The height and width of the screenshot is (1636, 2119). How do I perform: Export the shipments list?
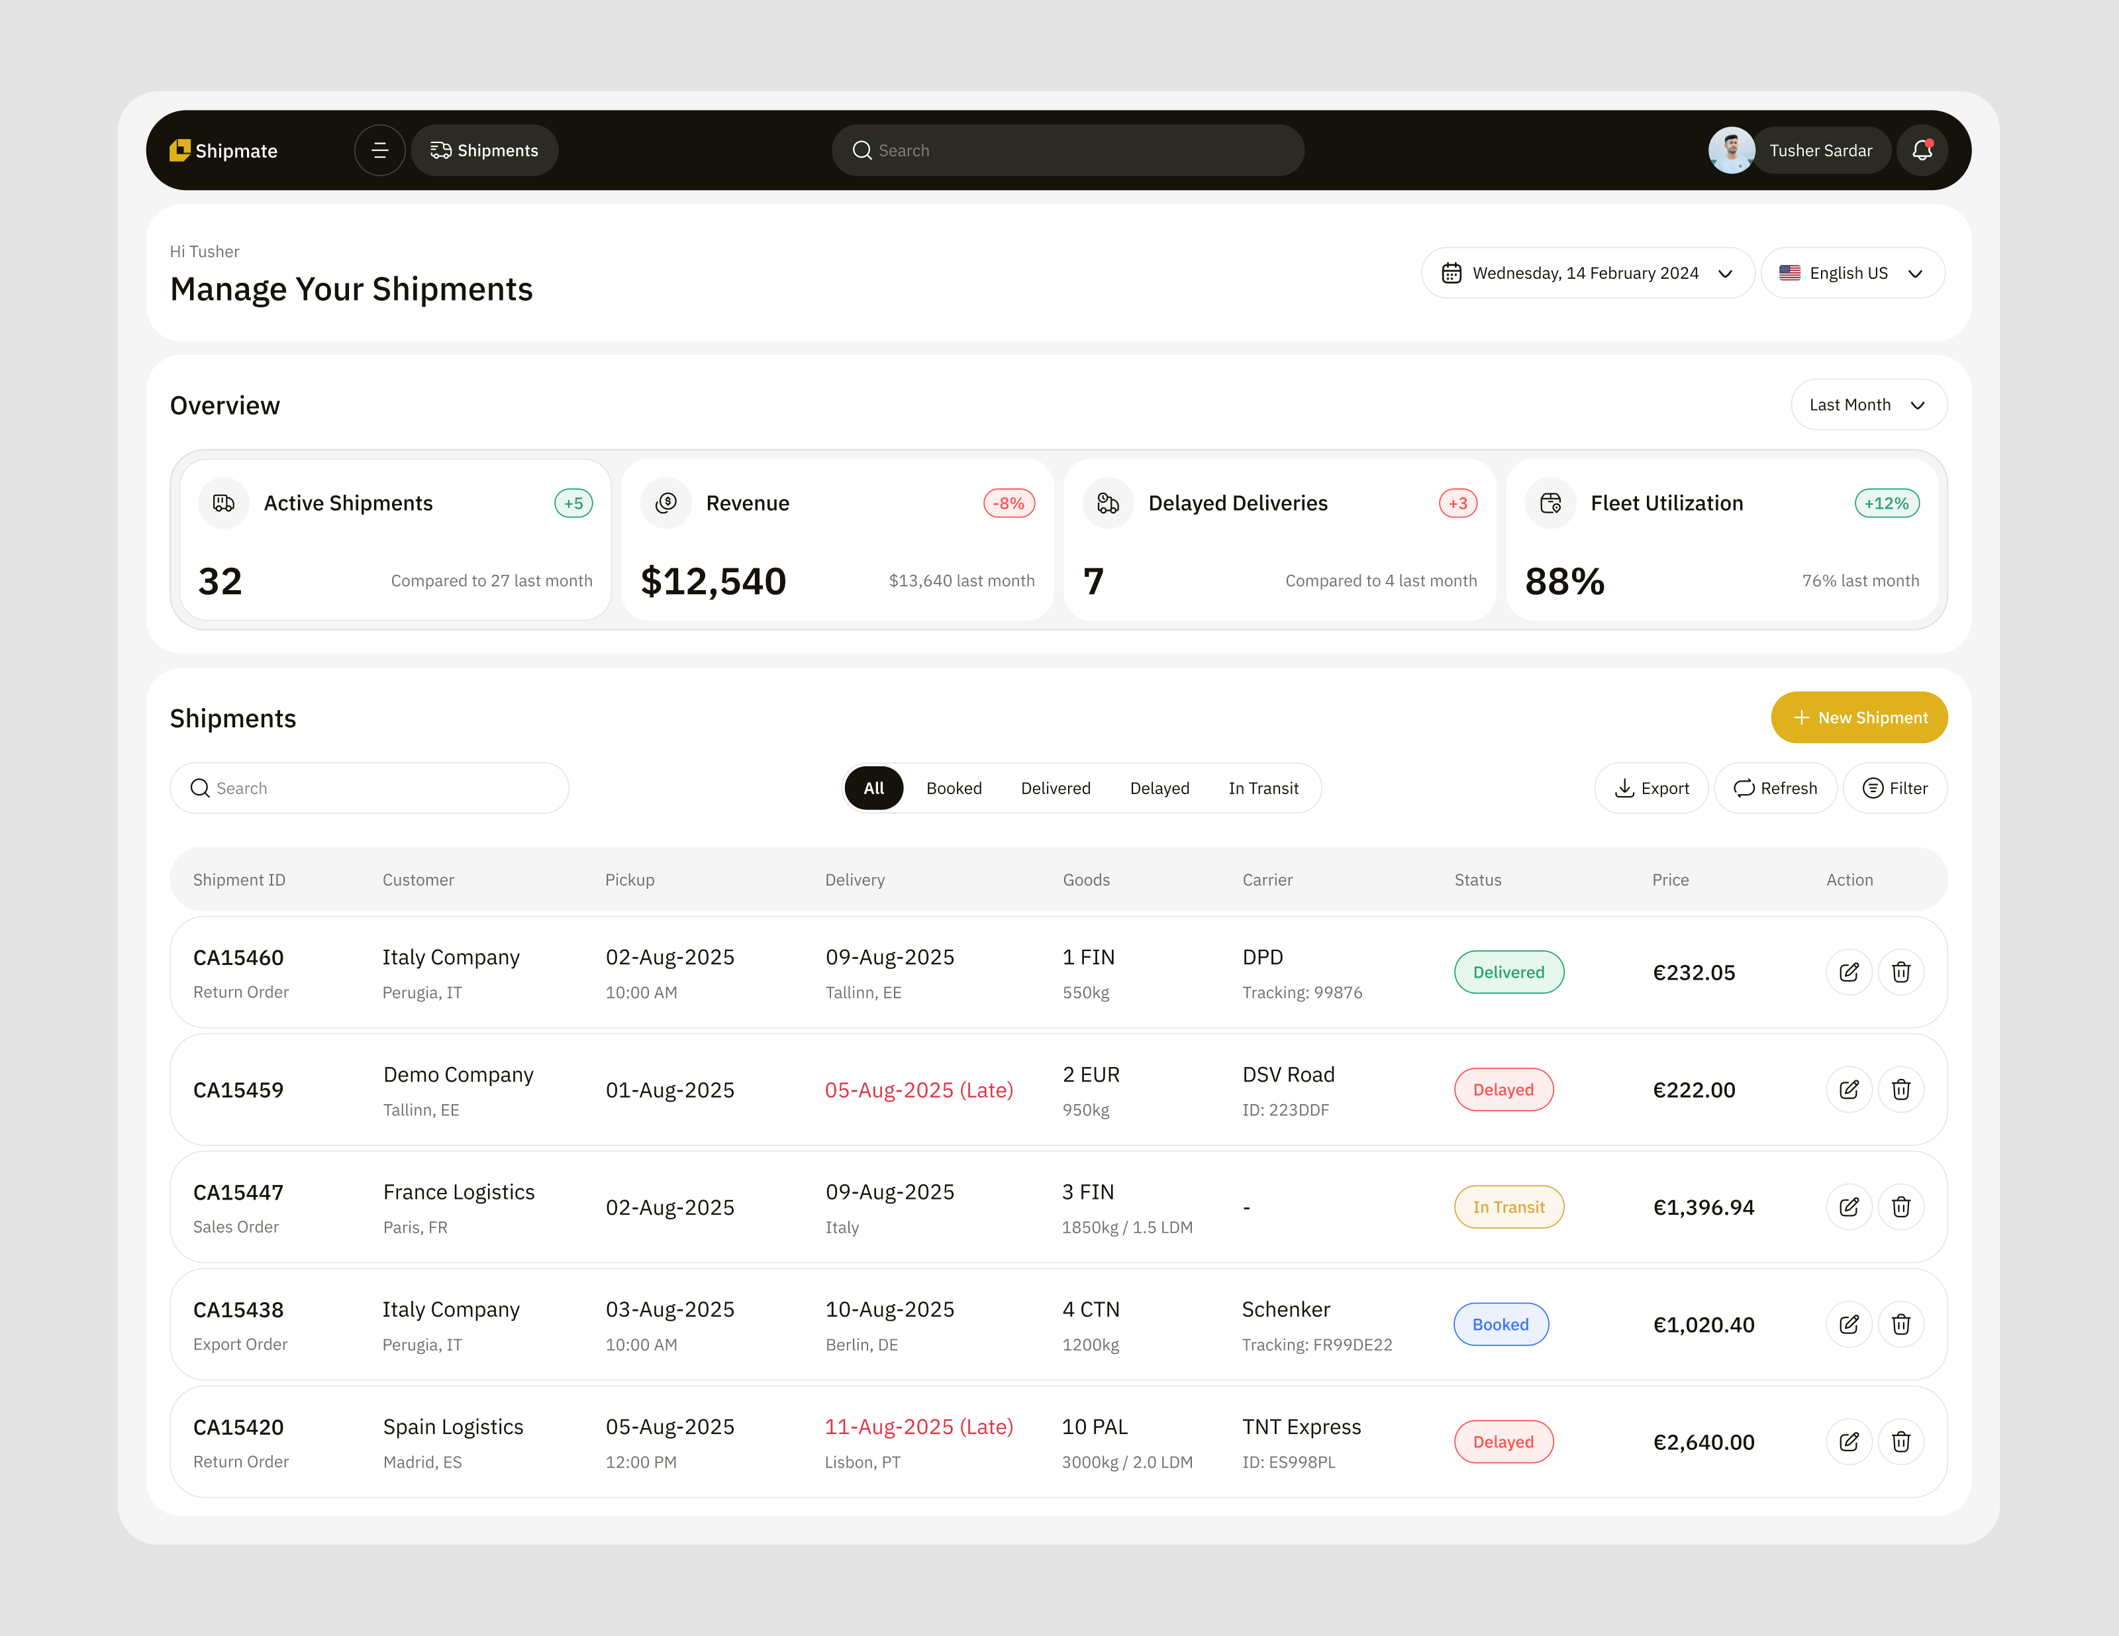point(1651,788)
